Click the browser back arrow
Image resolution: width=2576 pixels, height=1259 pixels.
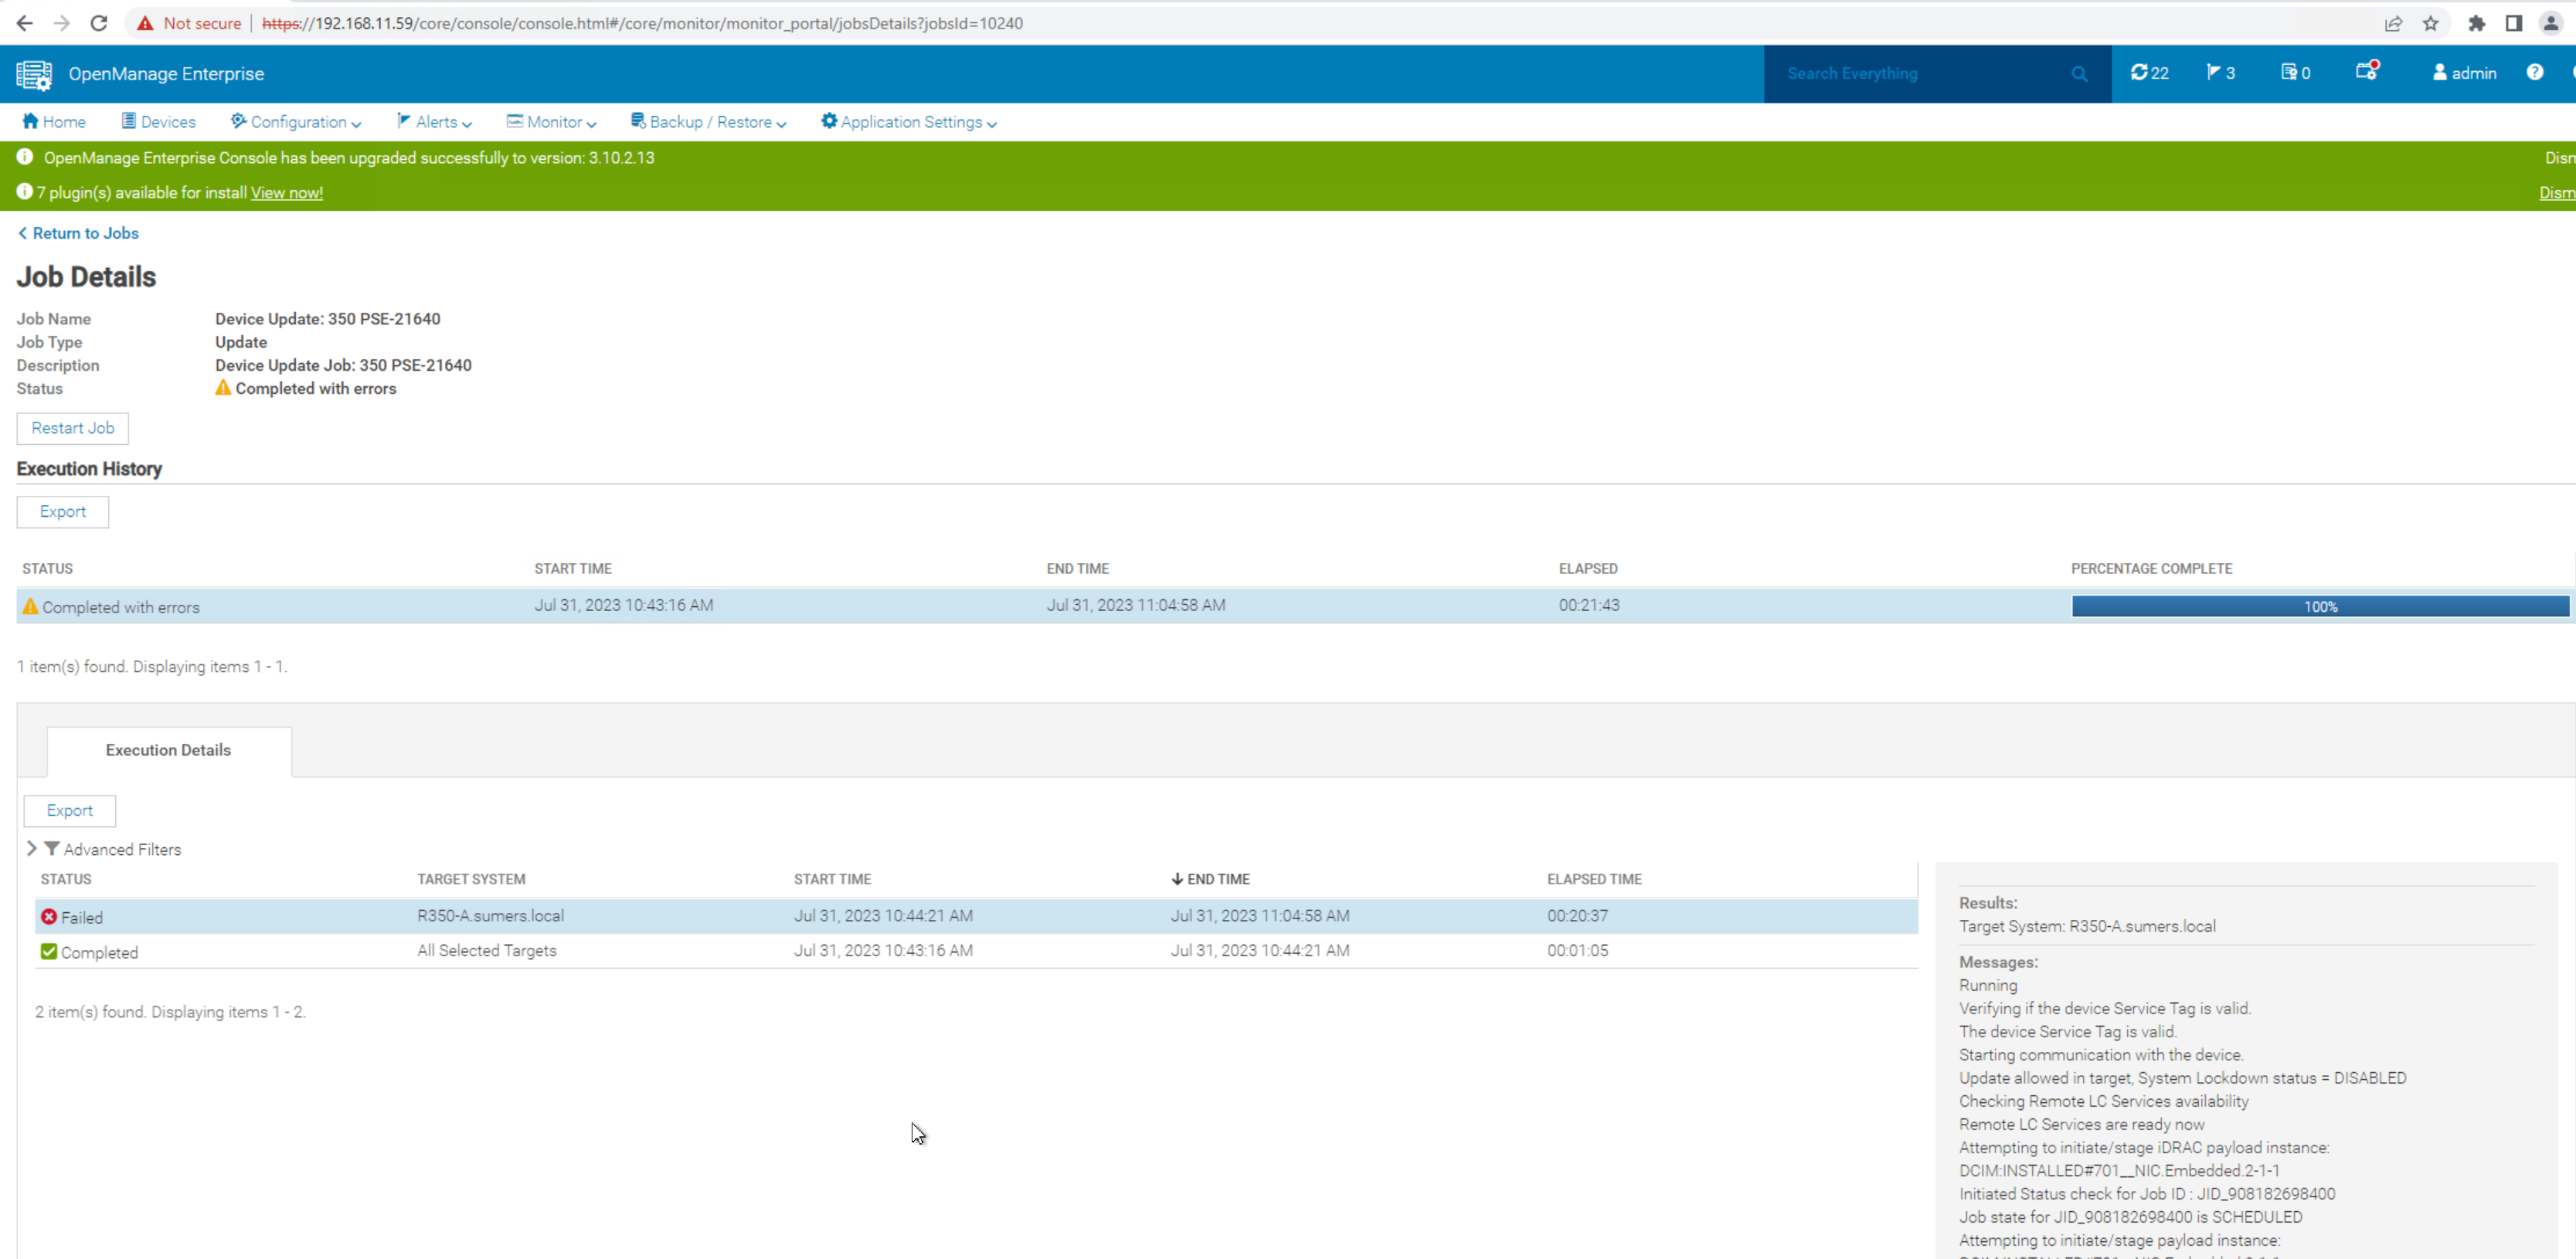25,23
